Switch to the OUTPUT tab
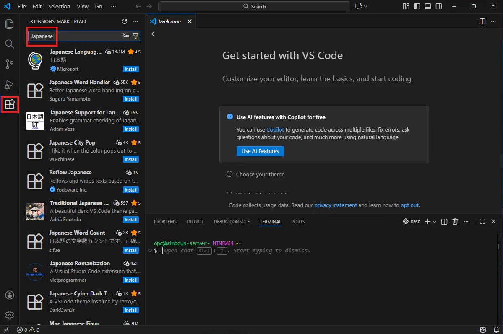The width and height of the screenshot is (503, 334). pos(195,222)
